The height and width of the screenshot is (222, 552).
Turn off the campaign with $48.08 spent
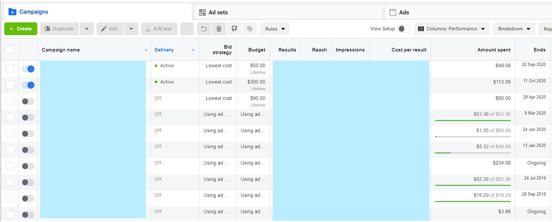coord(28,69)
